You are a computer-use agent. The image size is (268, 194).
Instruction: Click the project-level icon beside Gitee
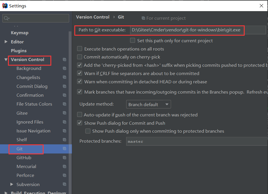64,113
